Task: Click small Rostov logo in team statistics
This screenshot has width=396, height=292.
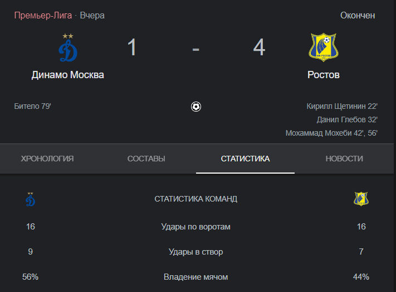Action: (x=361, y=199)
